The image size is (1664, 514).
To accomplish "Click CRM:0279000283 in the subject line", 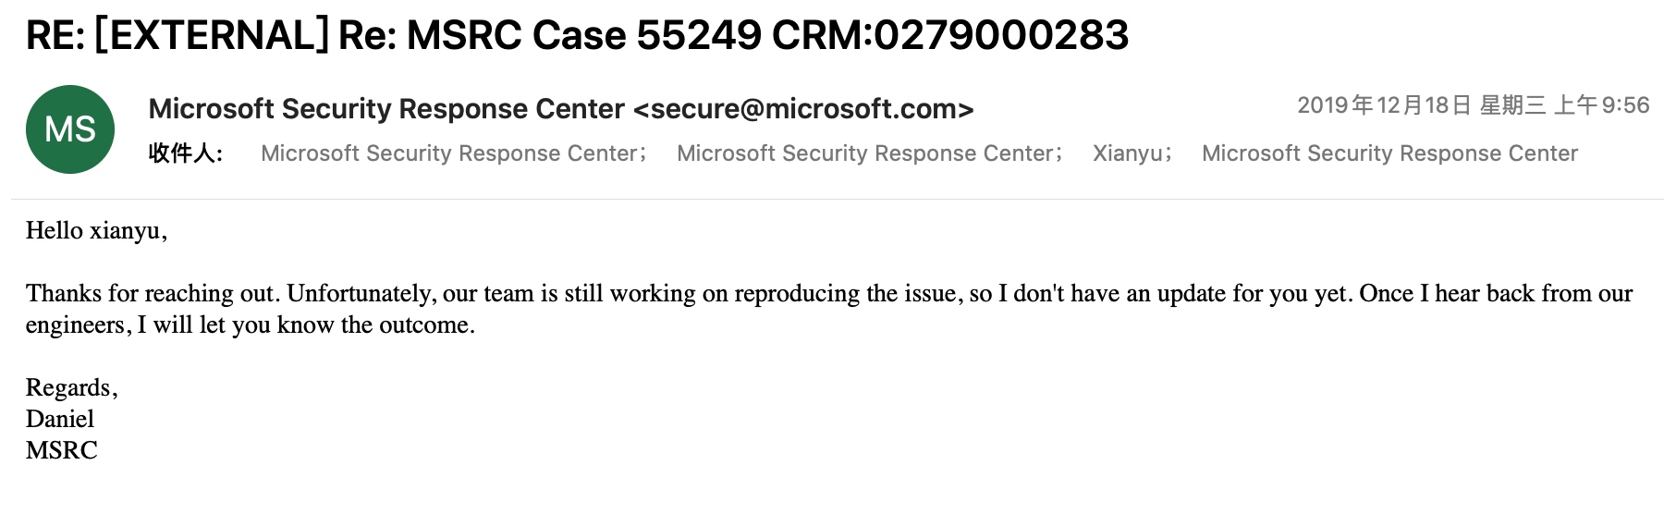I will 950,36.
